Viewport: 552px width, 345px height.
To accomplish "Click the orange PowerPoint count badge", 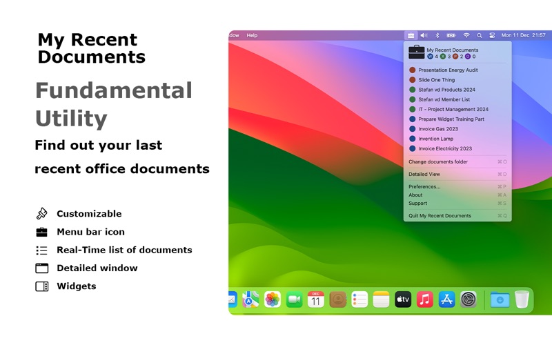I will pyautogui.click(x=455, y=57).
